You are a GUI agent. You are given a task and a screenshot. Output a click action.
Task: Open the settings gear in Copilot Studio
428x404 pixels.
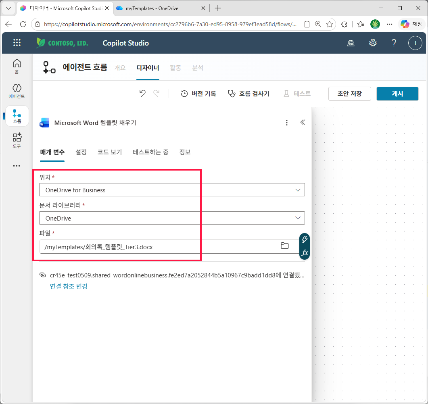pos(373,43)
